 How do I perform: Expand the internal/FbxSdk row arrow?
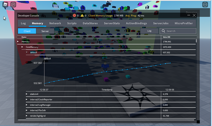(27, 110)
